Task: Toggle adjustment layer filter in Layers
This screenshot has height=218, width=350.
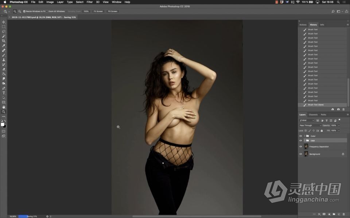Action: point(322,120)
